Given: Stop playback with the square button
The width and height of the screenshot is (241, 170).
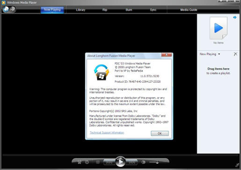Looking at the screenshot, I should coord(98,163).
